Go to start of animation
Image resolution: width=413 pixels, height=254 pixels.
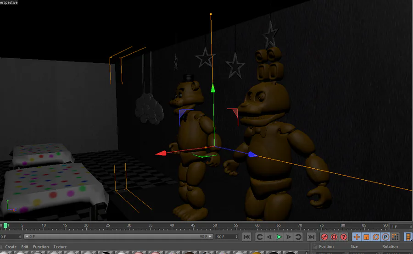247,237
